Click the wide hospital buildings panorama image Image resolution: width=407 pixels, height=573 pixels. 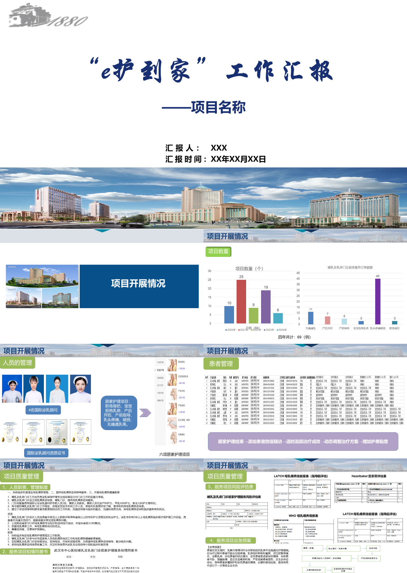click(x=203, y=198)
